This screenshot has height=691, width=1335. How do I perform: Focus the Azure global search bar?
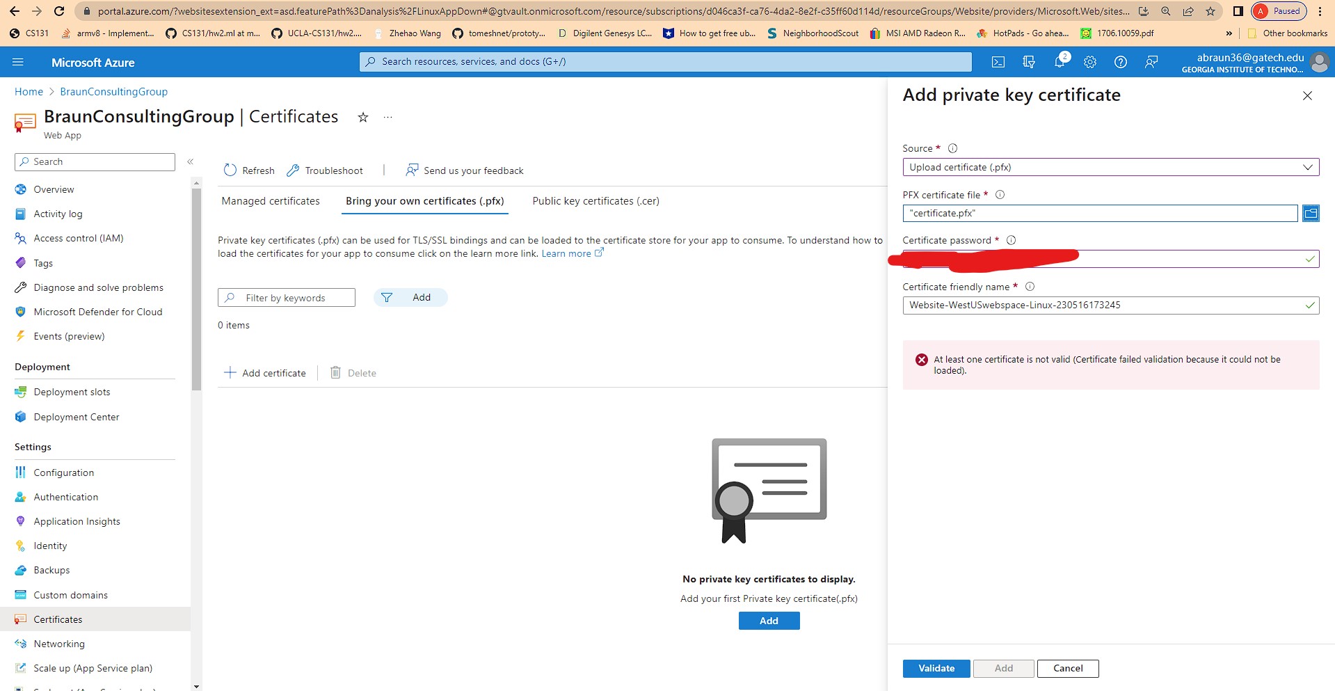coord(666,62)
